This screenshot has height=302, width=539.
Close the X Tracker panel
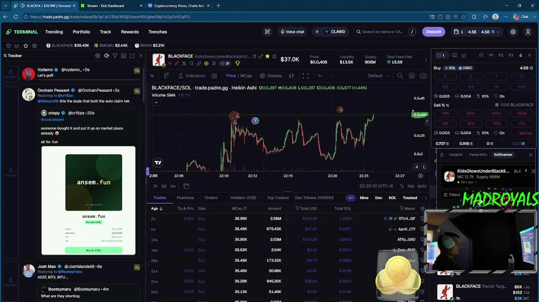click(x=141, y=56)
